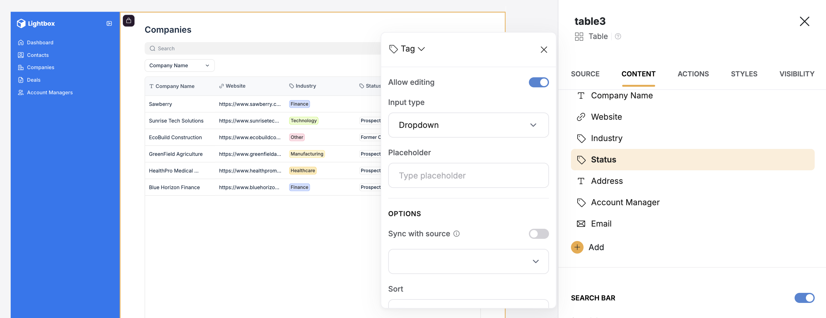Open the empty options source dropdown

point(468,261)
